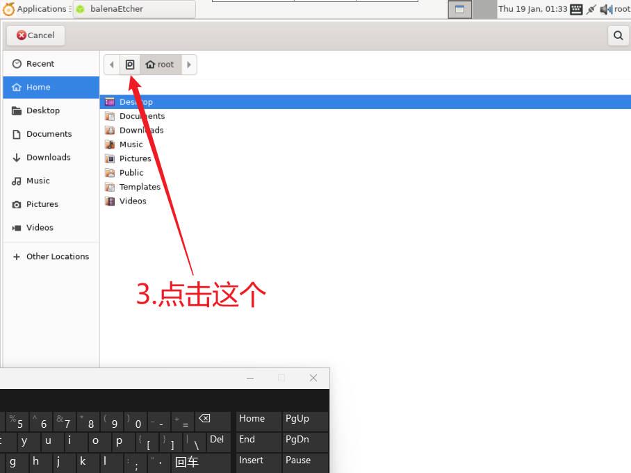Tap the 6 key on on-screen keyboard
Screen dimensions: 631x473
[40, 422]
